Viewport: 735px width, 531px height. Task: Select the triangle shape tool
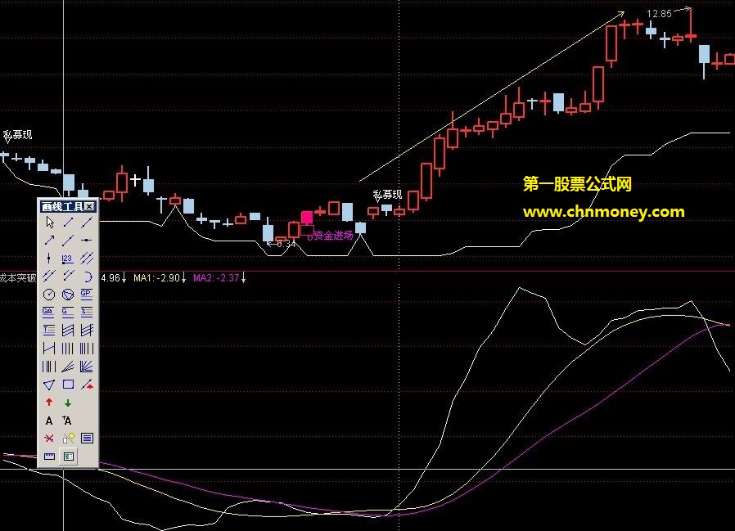click(49, 385)
